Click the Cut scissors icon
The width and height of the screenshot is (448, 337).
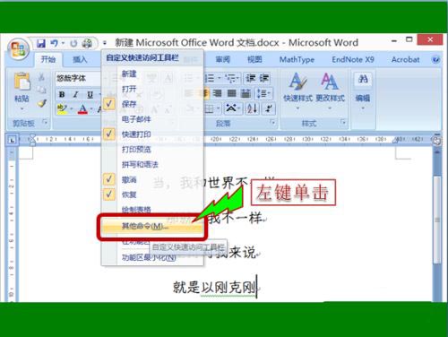click(x=41, y=77)
